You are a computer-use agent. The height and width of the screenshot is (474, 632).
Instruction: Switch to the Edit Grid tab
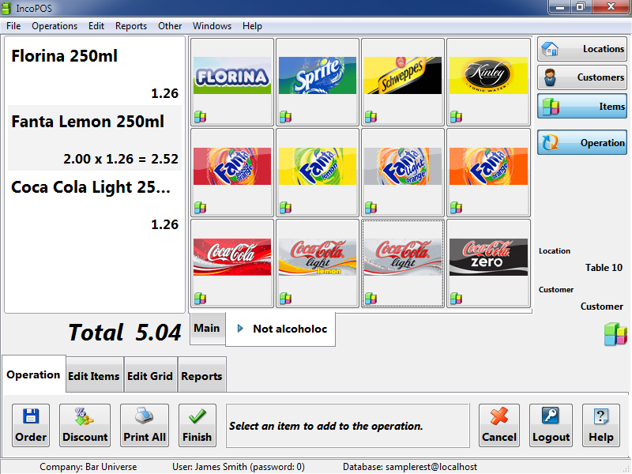point(150,376)
